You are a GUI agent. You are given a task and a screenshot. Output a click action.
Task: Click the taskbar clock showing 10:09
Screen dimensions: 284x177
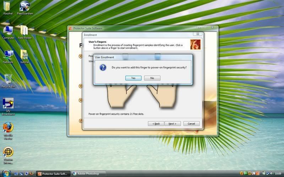(x=278, y=174)
